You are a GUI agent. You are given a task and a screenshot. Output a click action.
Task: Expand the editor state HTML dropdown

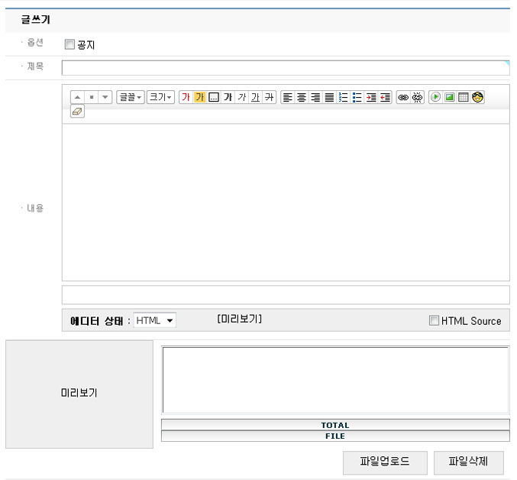point(155,320)
